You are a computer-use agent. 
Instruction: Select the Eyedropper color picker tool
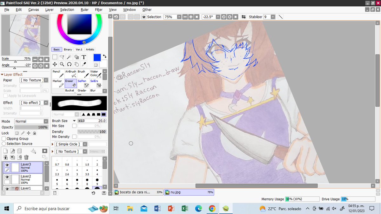tap(84, 64)
